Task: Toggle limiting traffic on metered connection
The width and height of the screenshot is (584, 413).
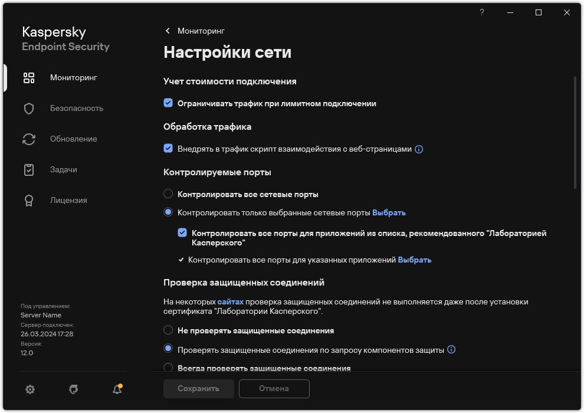Action: (168, 103)
